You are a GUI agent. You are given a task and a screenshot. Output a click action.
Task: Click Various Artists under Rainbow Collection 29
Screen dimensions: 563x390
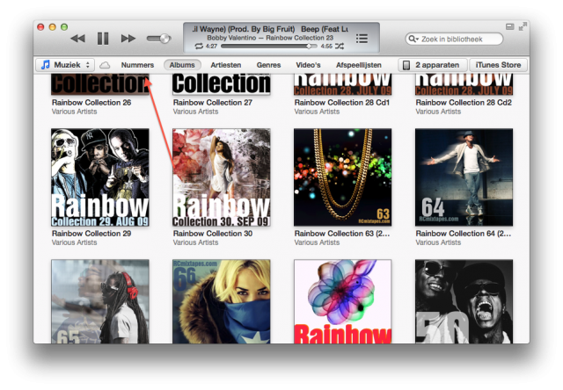point(74,242)
